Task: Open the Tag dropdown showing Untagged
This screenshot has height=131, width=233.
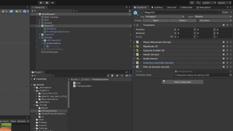Action: (165, 17)
